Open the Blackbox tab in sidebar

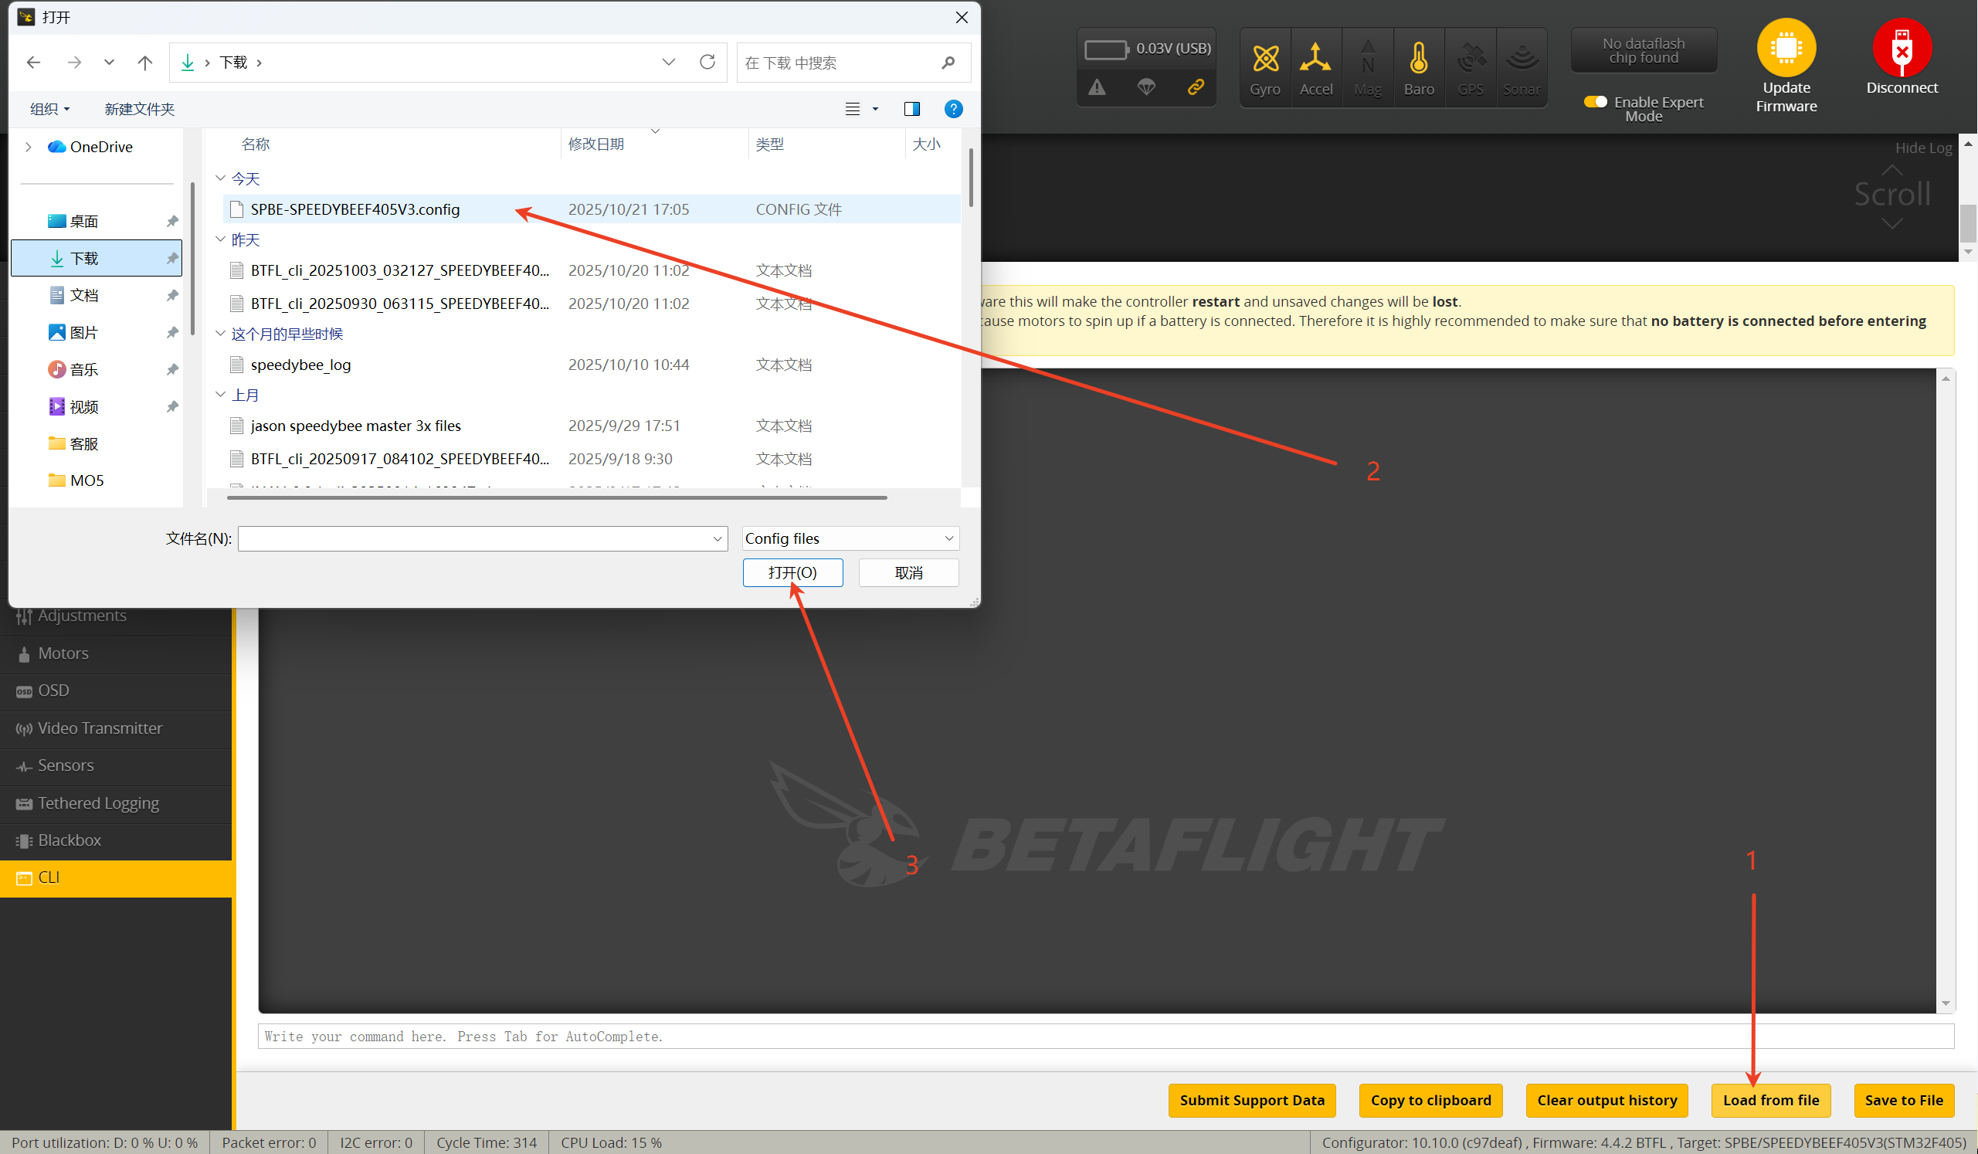point(69,840)
